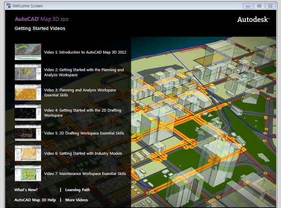This screenshot has height=208, width=281.
Task: Open Video 2 thumbnail image
Action: [x=28, y=72]
